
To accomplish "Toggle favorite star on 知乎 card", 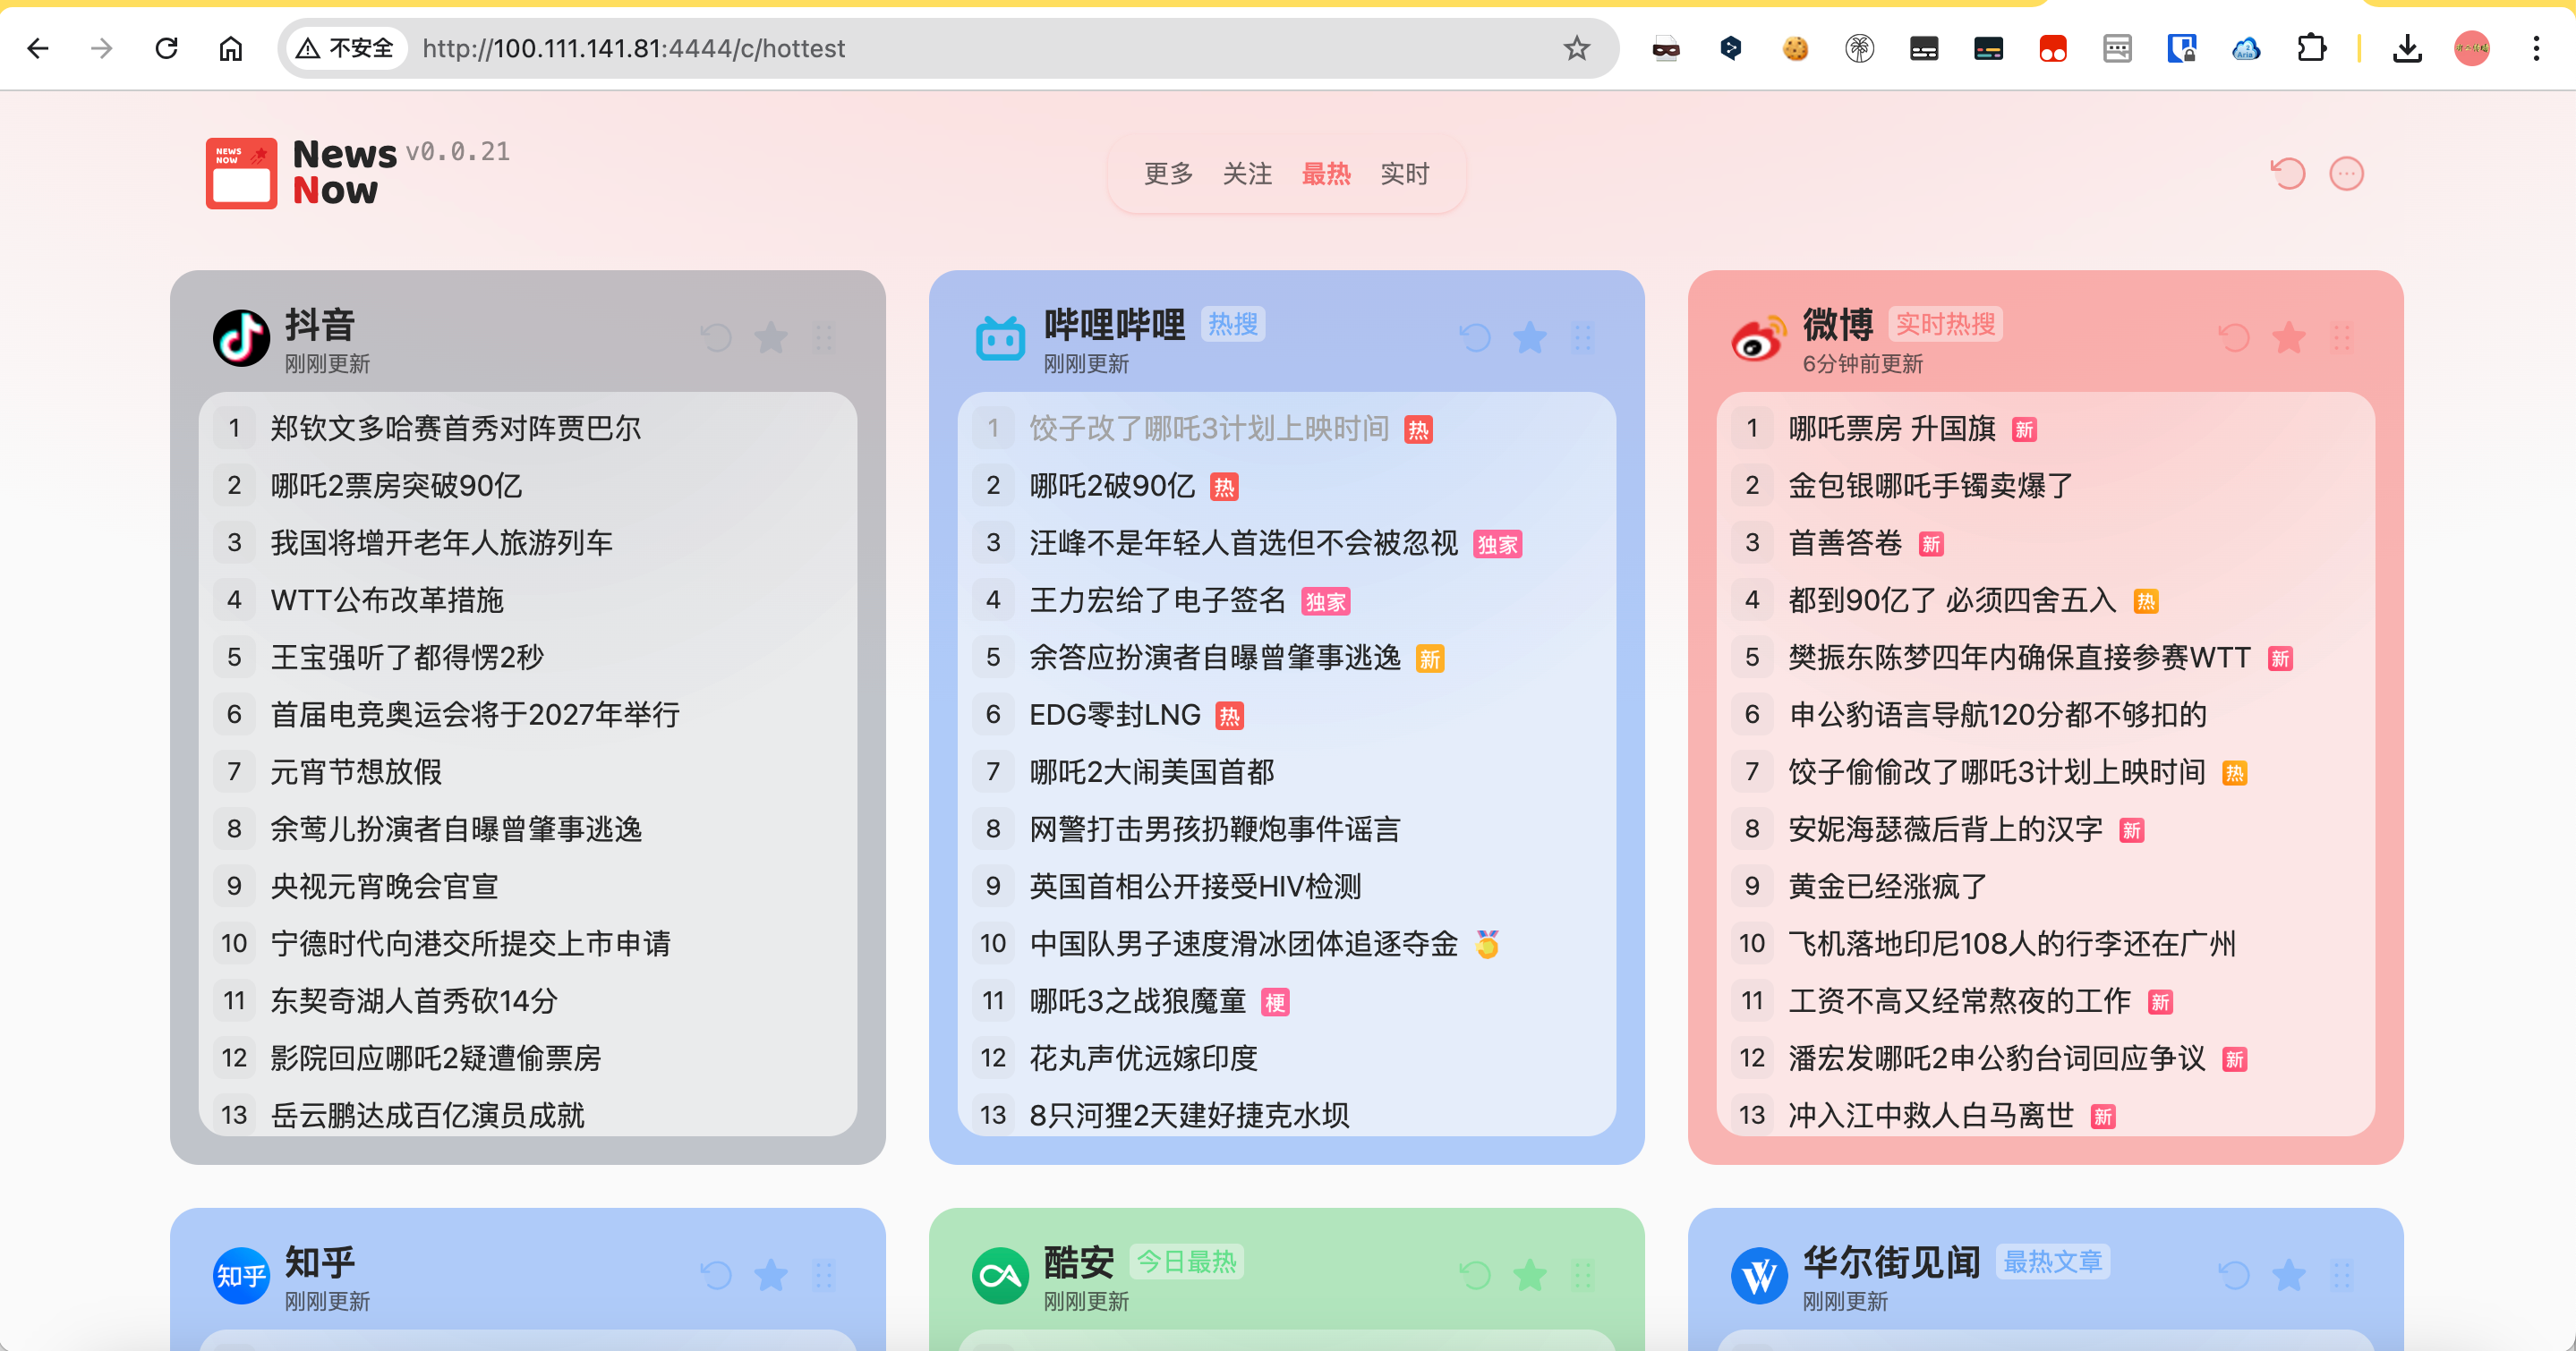I will pos(770,1275).
